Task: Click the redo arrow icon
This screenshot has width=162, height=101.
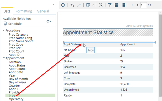Action: click(79, 5)
